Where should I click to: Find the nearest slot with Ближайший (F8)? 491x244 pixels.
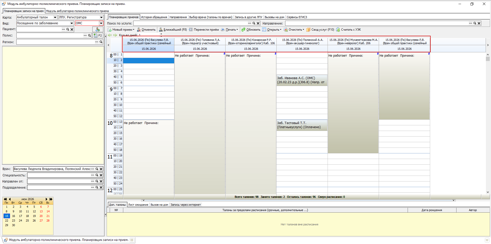tap(173, 30)
